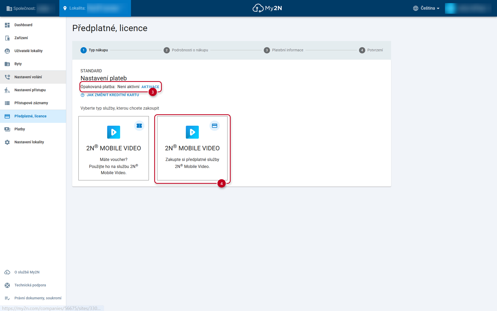Click the voucher ticket icon on first card
This screenshot has width=497, height=311.
(x=139, y=126)
